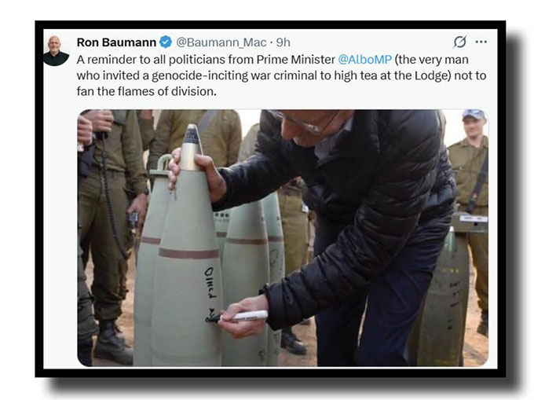Click the phrase 'fan the flames of division'
The image size is (534, 400).
146,91
